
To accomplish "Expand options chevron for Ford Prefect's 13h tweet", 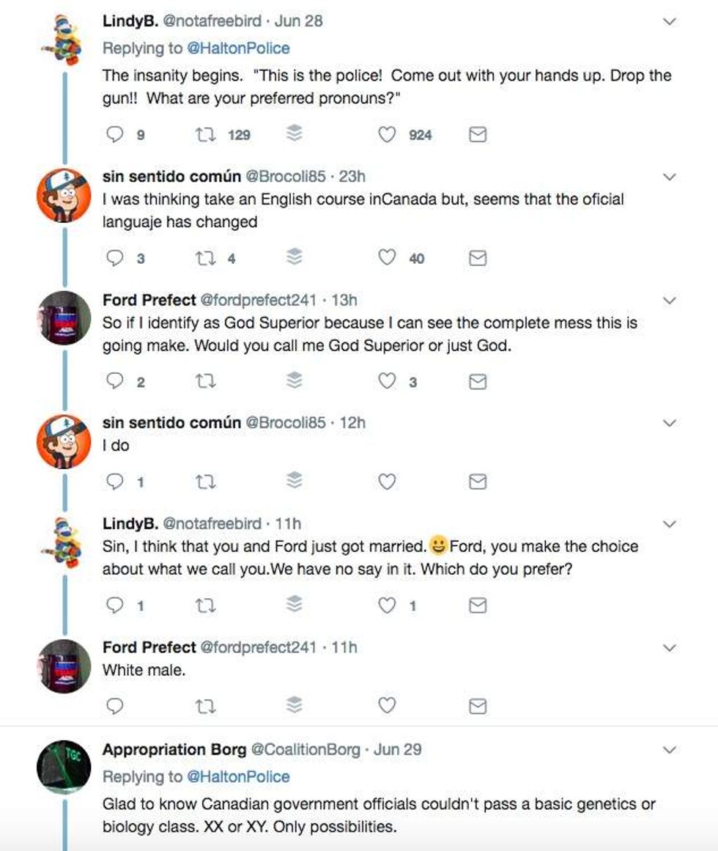I will (669, 301).
